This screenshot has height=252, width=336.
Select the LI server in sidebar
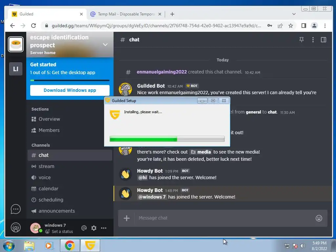click(16, 69)
